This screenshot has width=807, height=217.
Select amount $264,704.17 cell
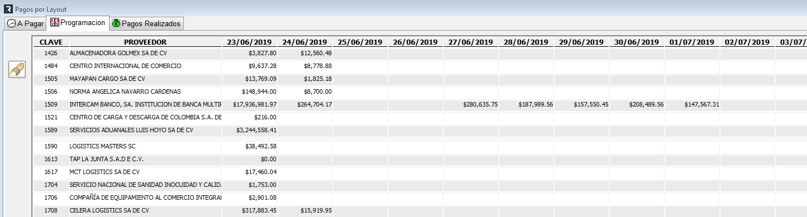[x=305, y=105]
